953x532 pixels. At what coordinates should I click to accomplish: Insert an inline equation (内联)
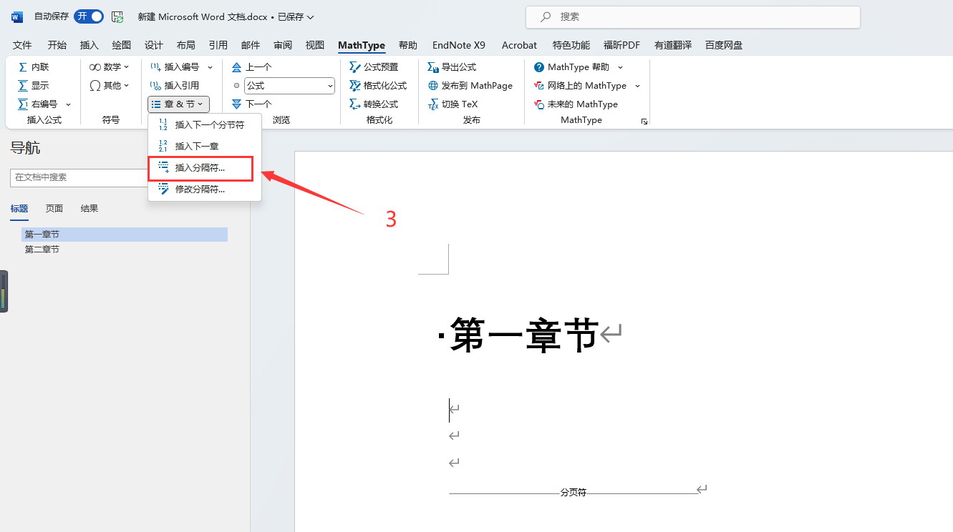(34, 66)
